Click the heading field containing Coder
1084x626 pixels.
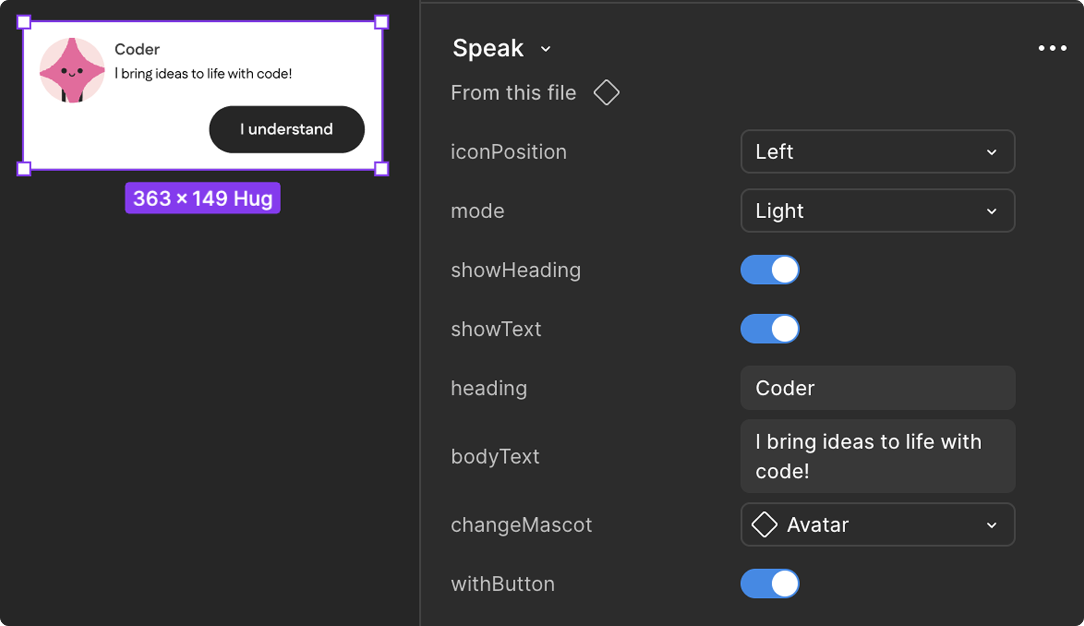(877, 388)
